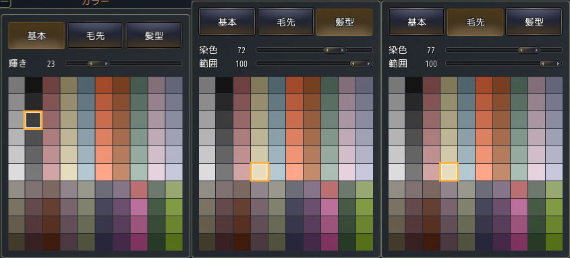Pick the darkest green swatch in 染色 72 panel

347,242
